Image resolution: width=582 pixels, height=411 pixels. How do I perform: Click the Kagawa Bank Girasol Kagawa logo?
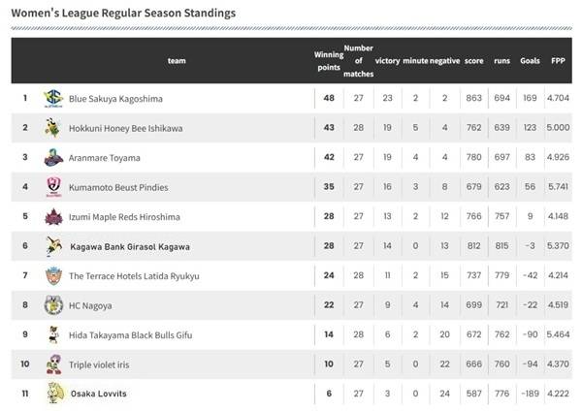[x=52, y=246]
